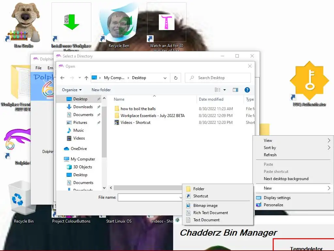Open the File menu in Dolphin window
This screenshot has height=251, width=334.
pyautogui.click(x=38, y=68)
